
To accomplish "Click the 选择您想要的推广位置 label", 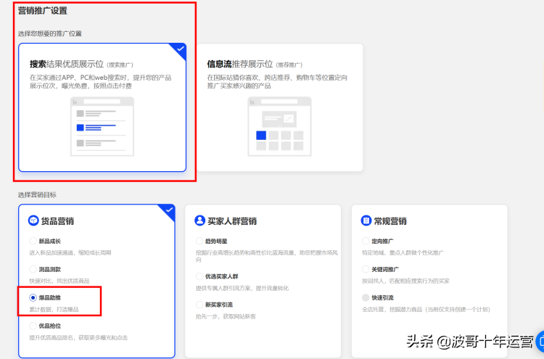I will (x=50, y=33).
